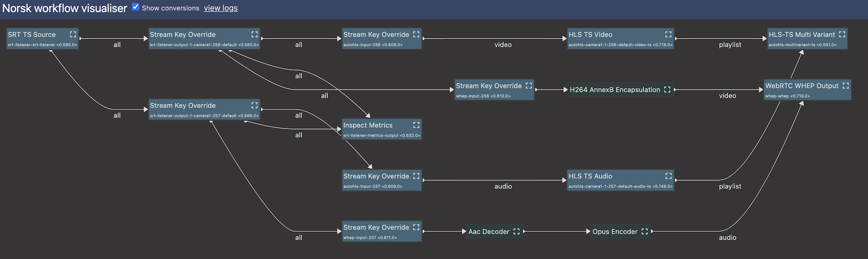Click the HLS TS Video node title

(x=590, y=34)
